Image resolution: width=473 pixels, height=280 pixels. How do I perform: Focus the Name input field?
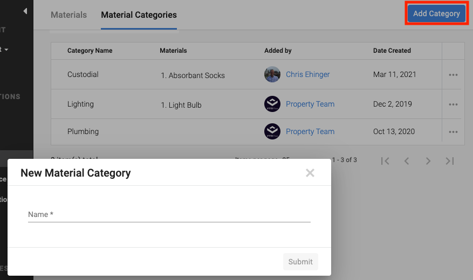pos(169,214)
